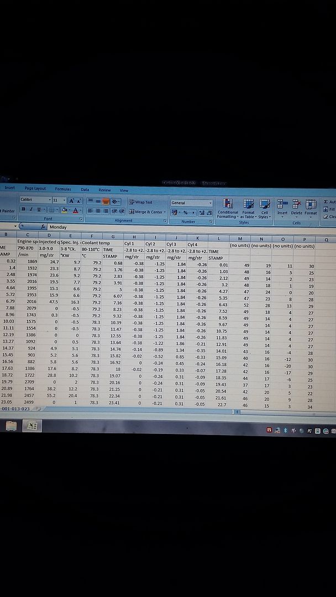Screen dimensions: 336x597
Task: Open Format cells button in Cells group
Action: (311, 208)
